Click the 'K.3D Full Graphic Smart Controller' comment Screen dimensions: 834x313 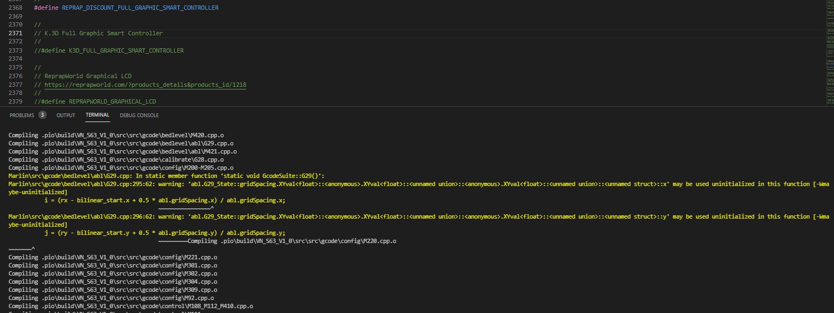coord(98,34)
